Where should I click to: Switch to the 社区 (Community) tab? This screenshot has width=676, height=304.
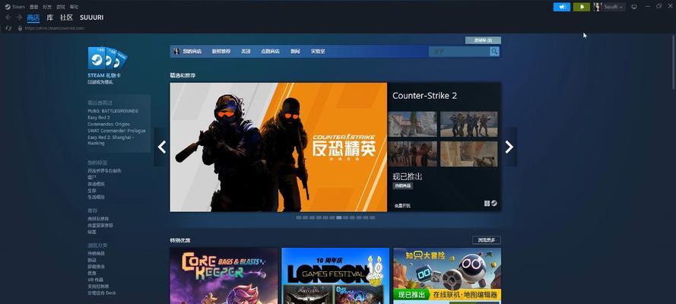tap(66, 17)
